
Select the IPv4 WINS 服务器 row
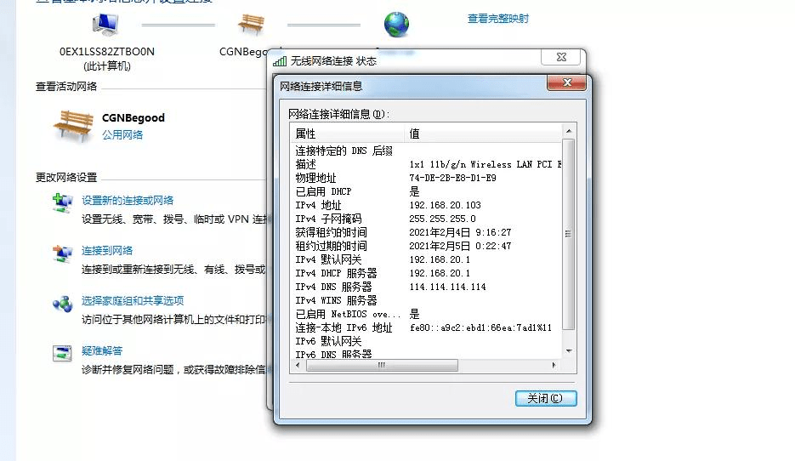tap(427, 301)
